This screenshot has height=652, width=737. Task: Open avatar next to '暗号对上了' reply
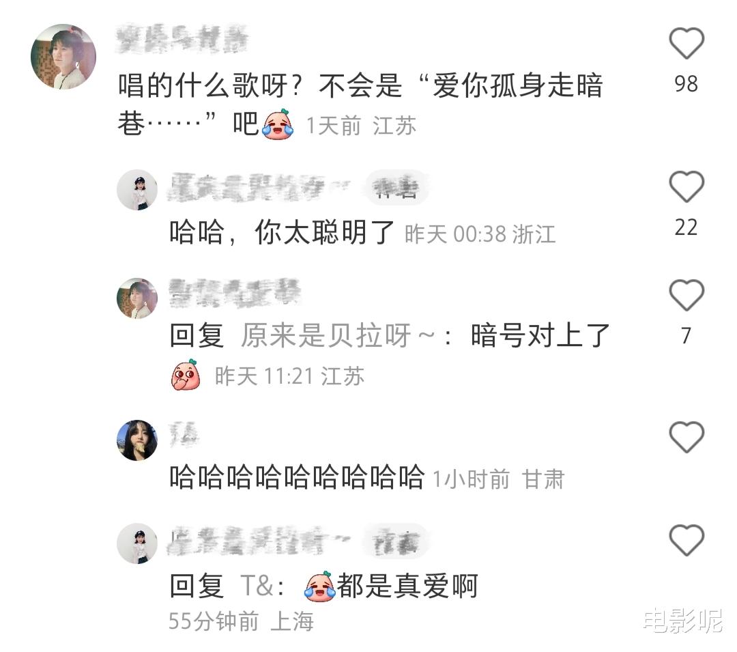tap(137, 298)
